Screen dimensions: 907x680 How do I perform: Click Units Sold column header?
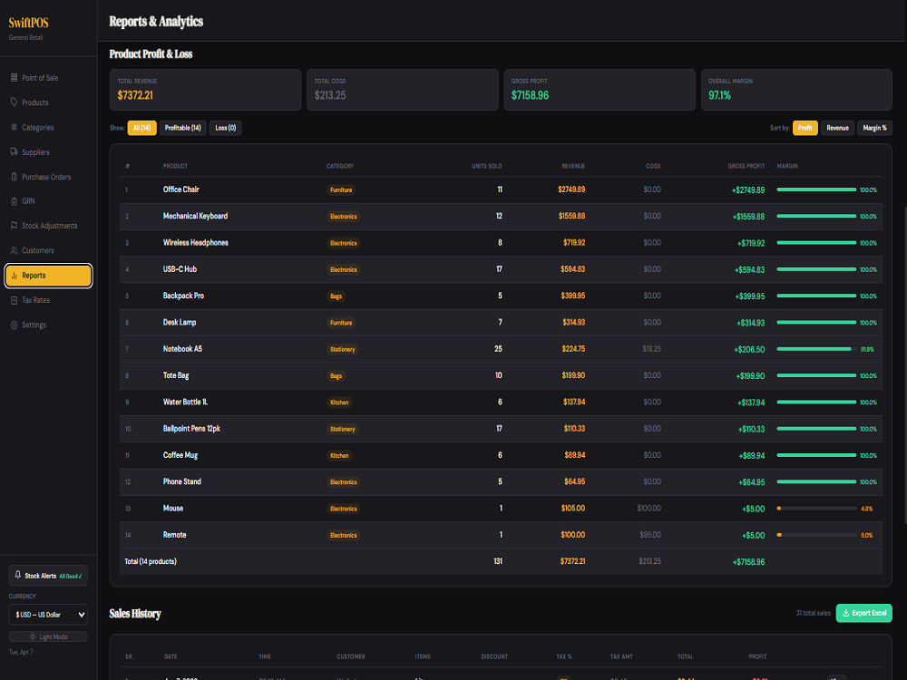tap(486, 166)
